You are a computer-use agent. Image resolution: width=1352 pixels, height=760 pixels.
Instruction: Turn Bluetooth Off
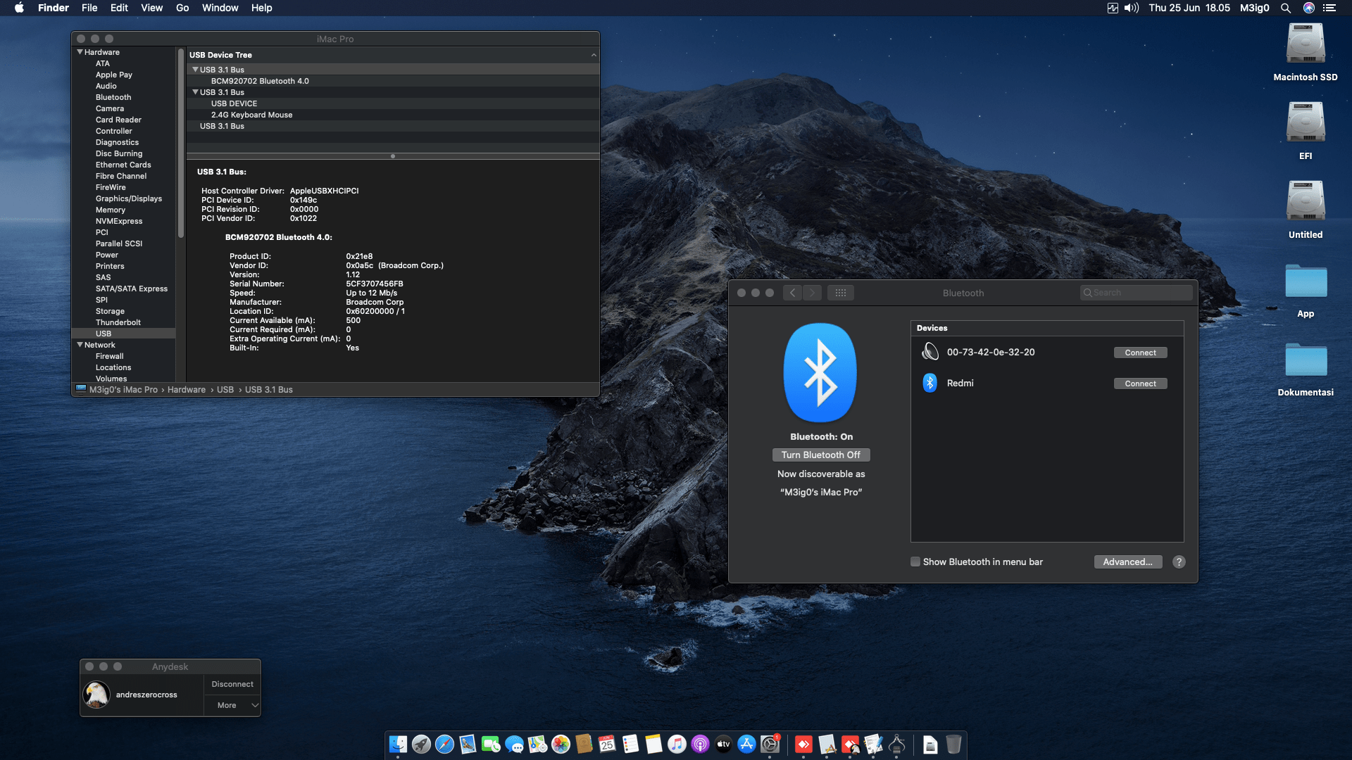(x=820, y=455)
